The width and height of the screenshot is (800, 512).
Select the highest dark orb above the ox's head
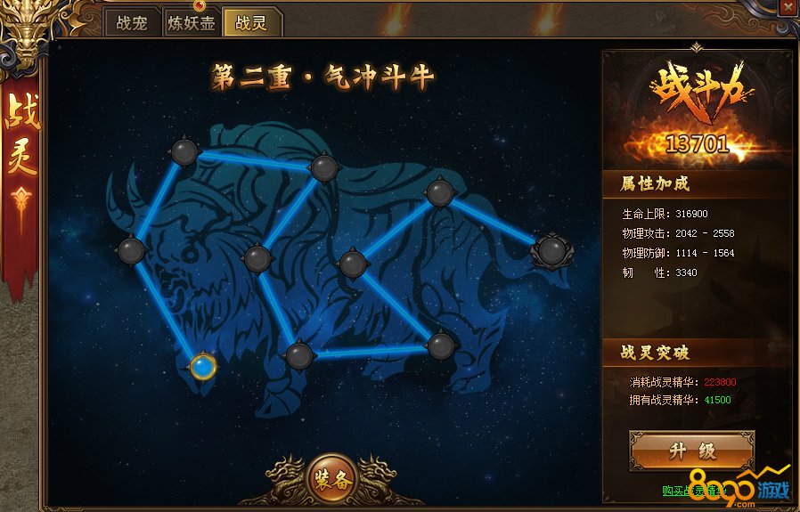[184, 151]
